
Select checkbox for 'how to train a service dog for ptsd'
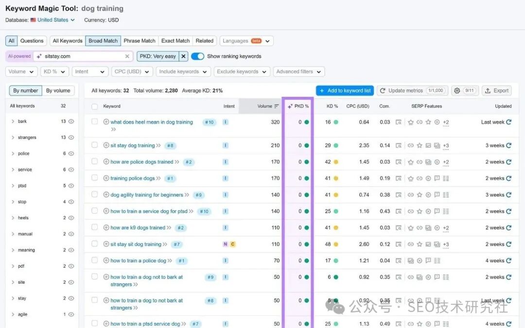pyautogui.click(x=95, y=210)
